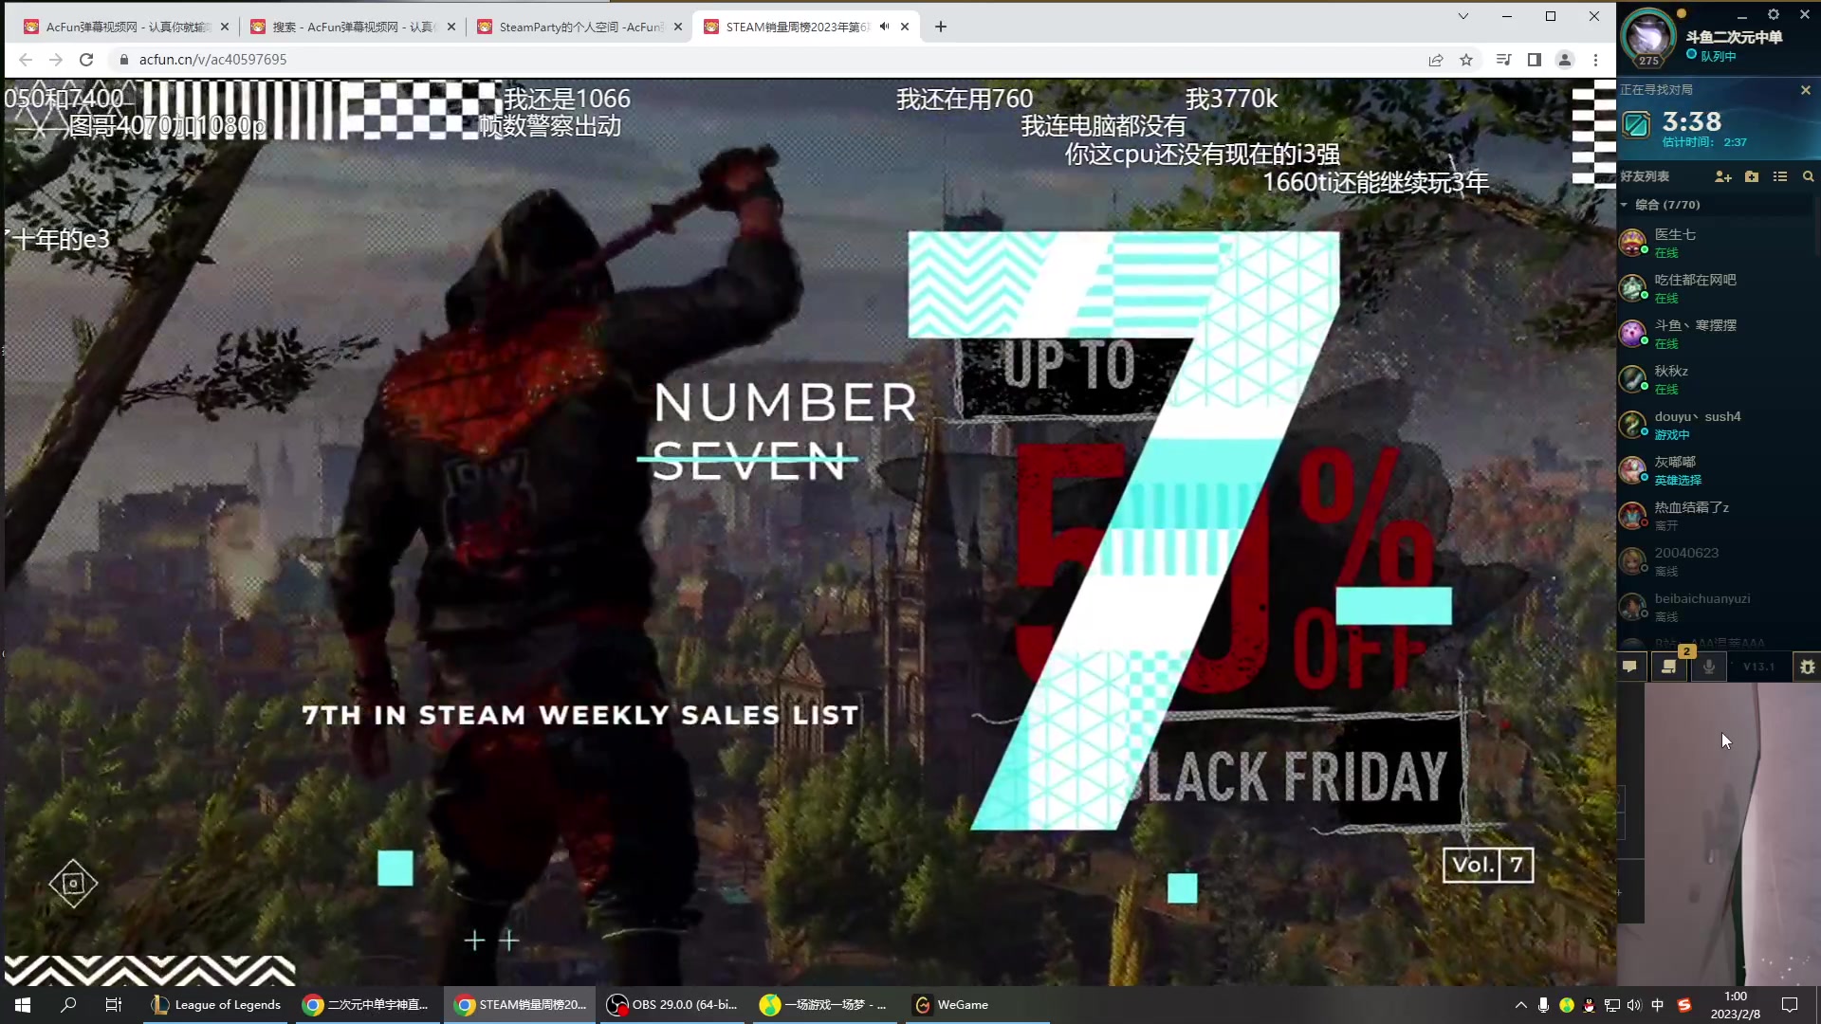Viewport: 1821px width, 1024px height.
Task: Open Windows taskbar search
Action: click(x=68, y=1005)
